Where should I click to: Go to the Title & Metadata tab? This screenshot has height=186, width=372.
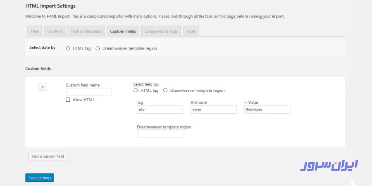86,31
